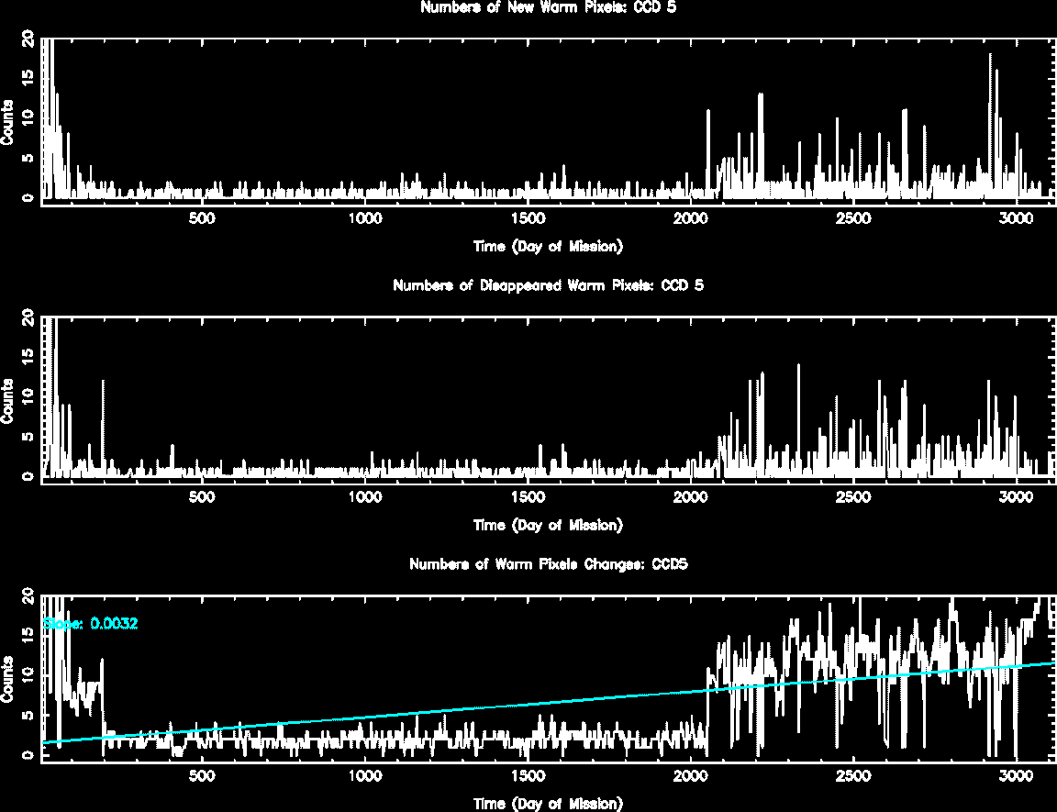The height and width of the screenshot is (812, 1057).
Task: Click the 5 y-axis label of top plot
Action: (x=28, y=159)
